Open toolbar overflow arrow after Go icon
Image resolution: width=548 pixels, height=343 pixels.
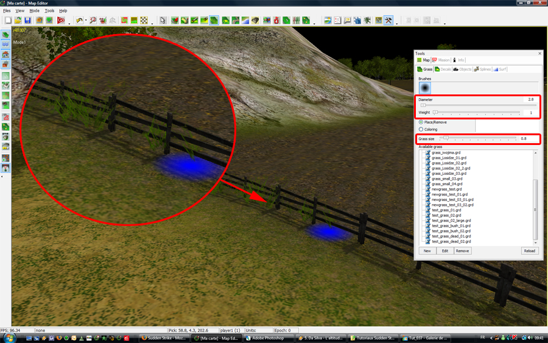69,23
